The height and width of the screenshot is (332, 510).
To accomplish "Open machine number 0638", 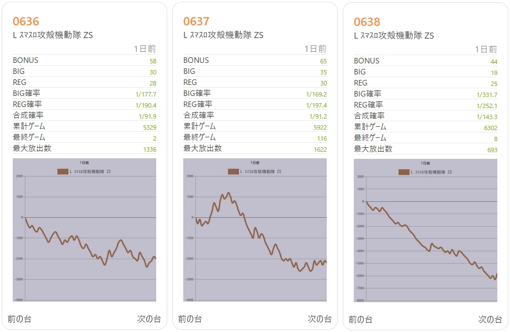I will click(367, 22).
